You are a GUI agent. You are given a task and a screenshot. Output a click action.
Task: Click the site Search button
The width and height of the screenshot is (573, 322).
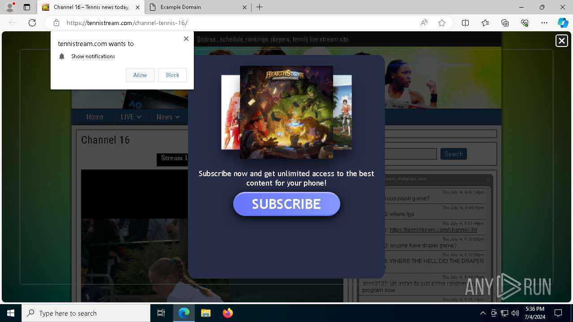point(453,154)
